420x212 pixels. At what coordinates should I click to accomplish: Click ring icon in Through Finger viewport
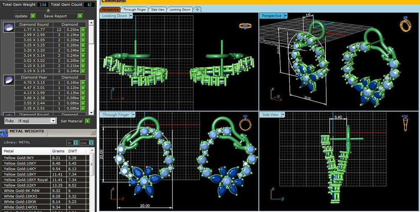(245, 123)
